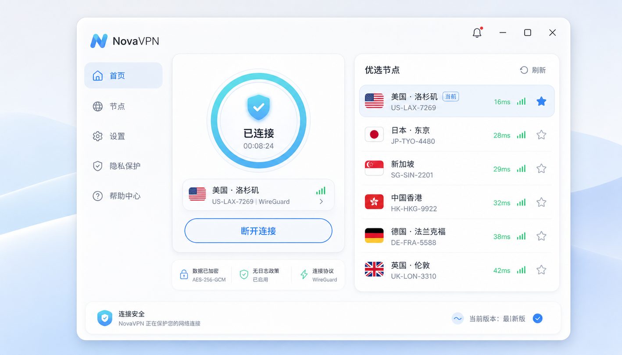Select node DE-FRA-5588

(457, 236)
